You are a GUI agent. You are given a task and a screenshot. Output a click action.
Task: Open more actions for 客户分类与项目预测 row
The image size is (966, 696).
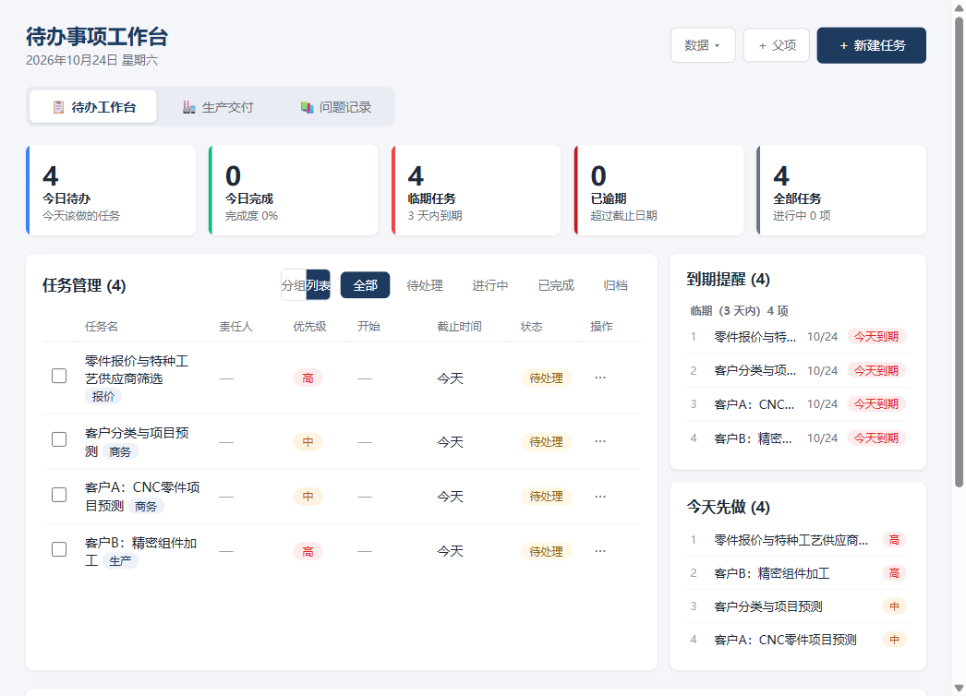tap(600, 441)
